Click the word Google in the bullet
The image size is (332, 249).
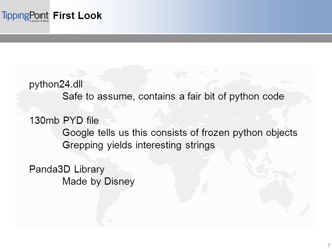click(79, 133)
